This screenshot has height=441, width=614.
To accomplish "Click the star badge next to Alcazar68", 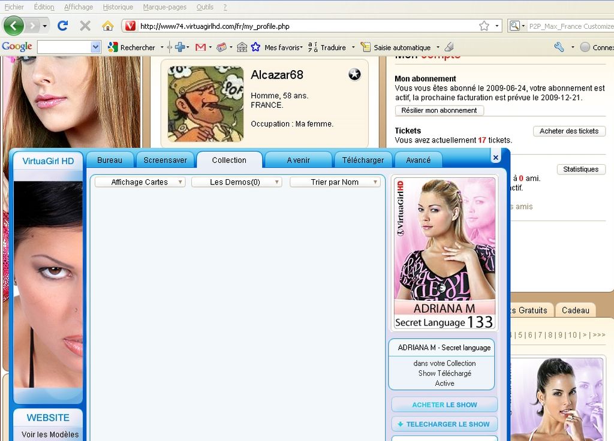I will pos(354,74).
